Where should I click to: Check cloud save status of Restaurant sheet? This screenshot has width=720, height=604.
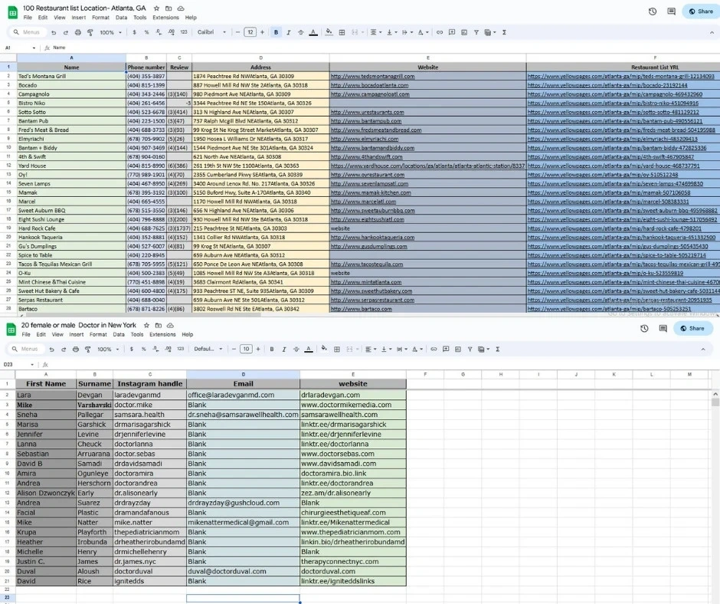pos(181,8)
